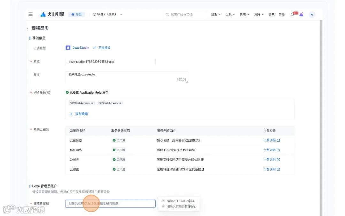Click the IAM 角色 help question icon
This screenshot has height=216, width=345.
[x=49, y=92]
